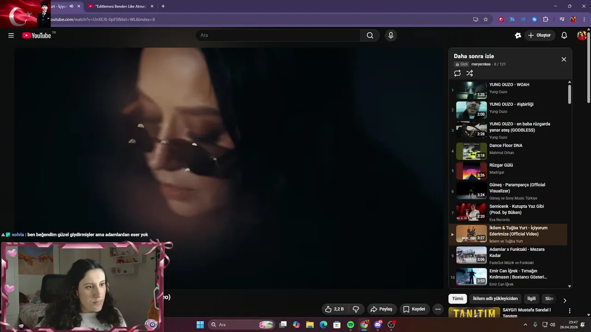Play Adamlar x Funktakl - Mezara Kadar
This screenshot has width=591, height=332.
508,256
